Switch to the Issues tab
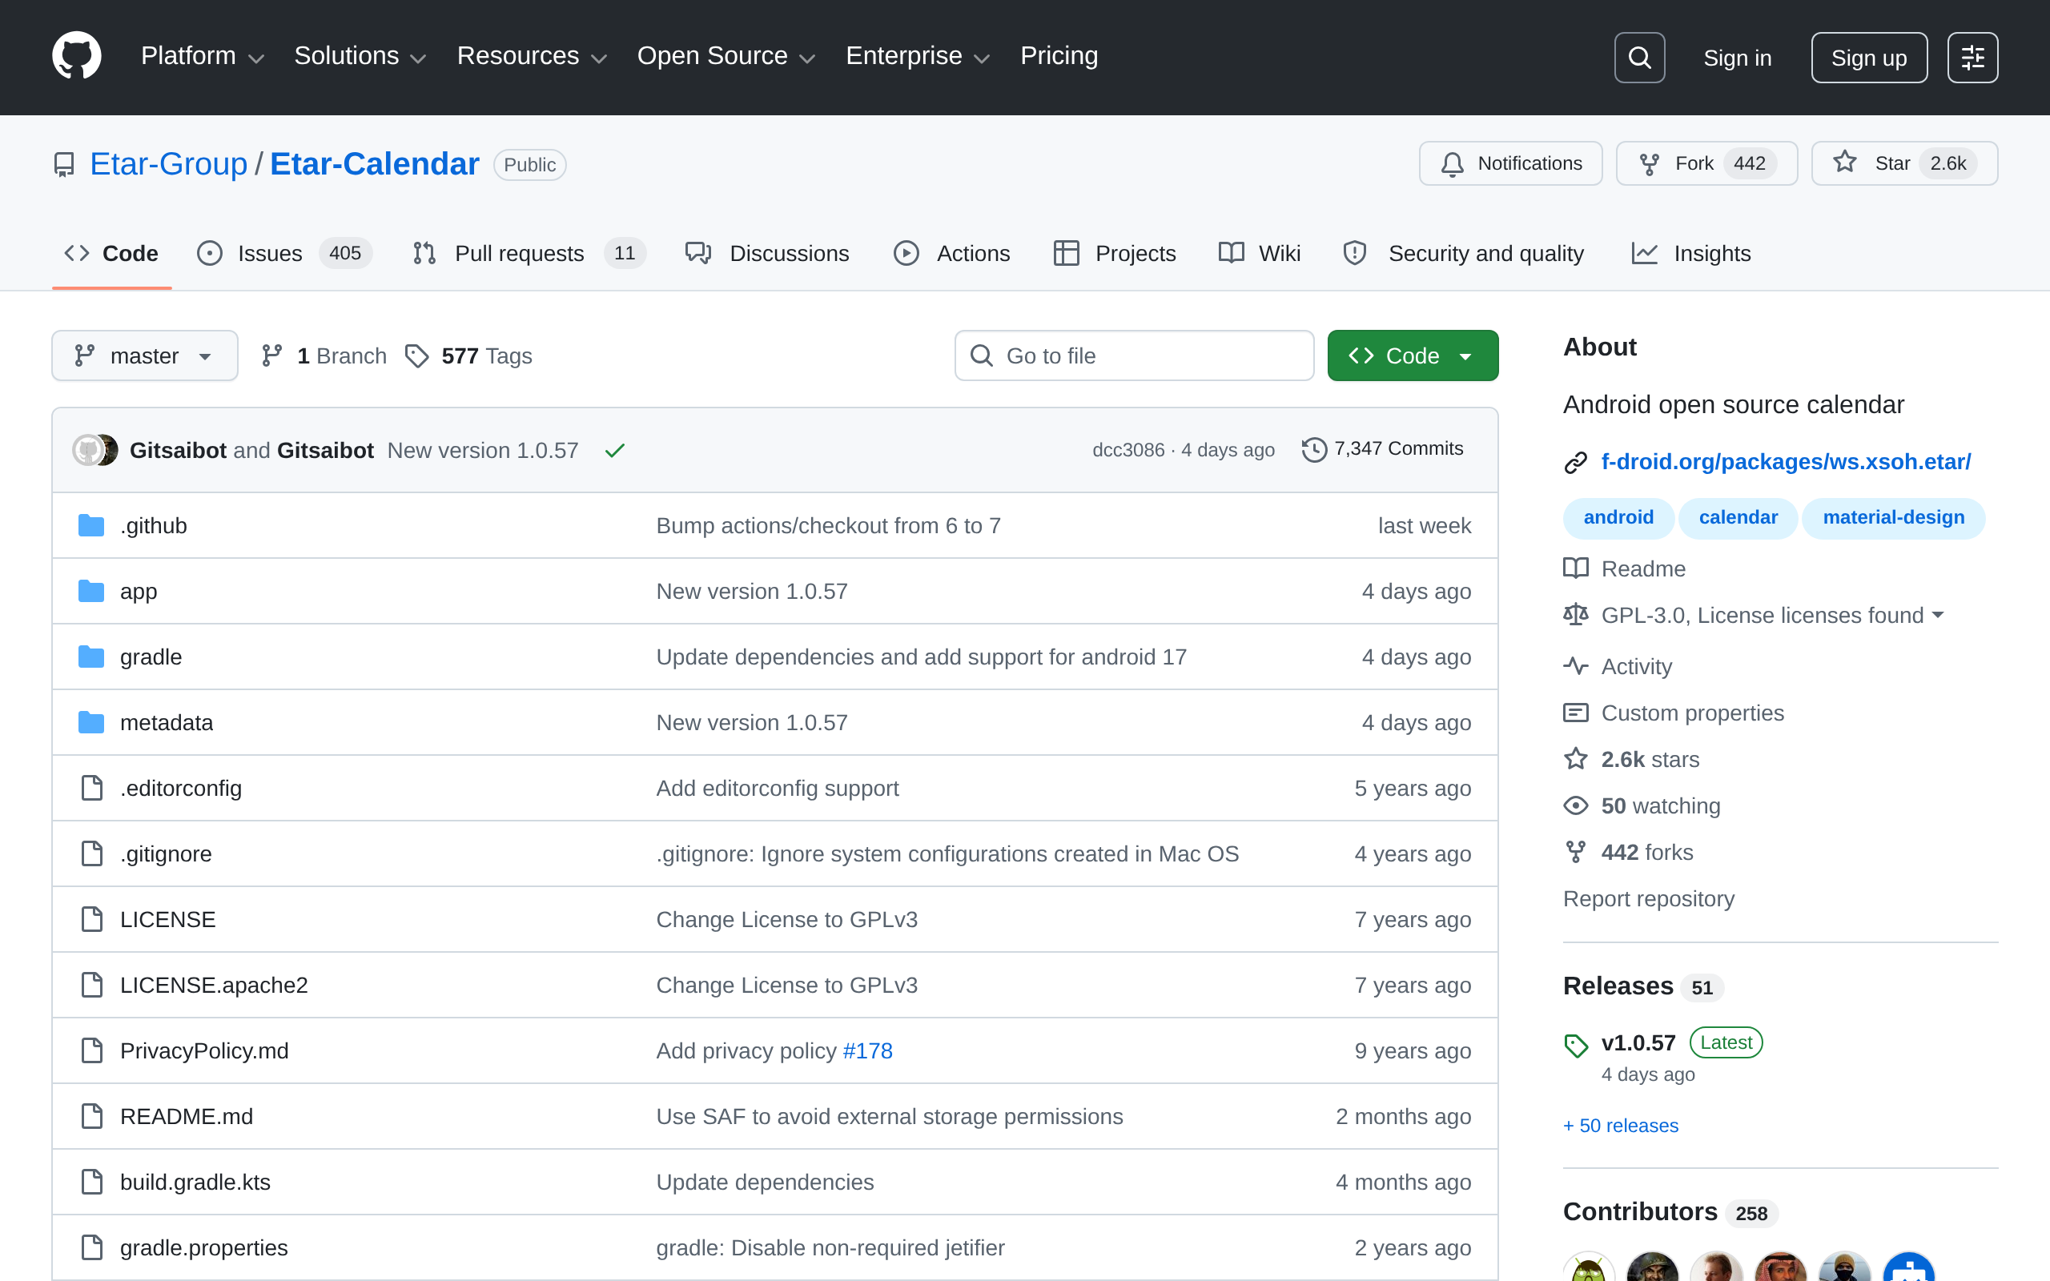Screen dimensions: 2050x1281 click(284, 253)
